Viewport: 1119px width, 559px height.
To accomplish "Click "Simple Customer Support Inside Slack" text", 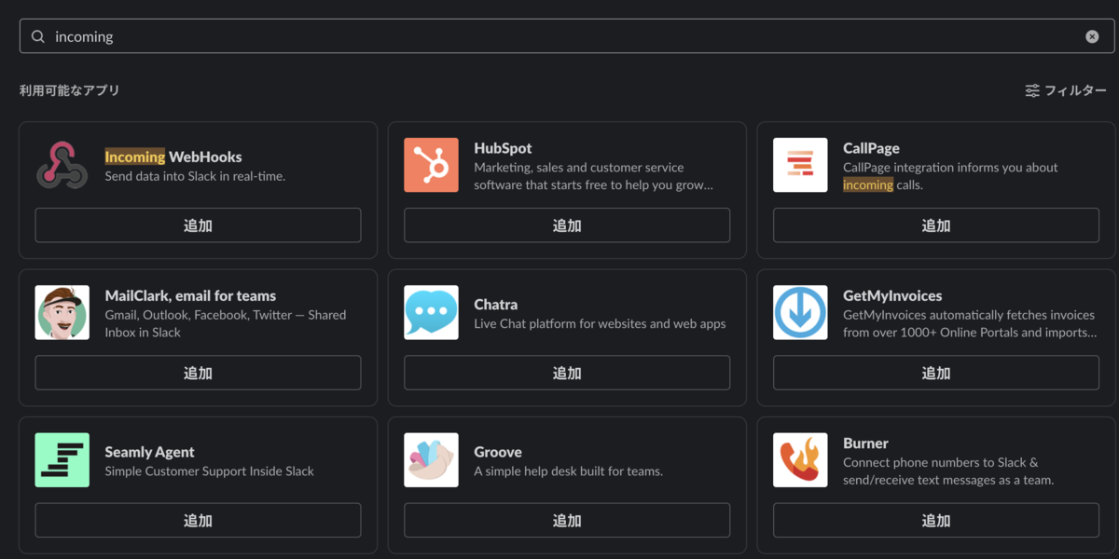I will click(209, 471).
